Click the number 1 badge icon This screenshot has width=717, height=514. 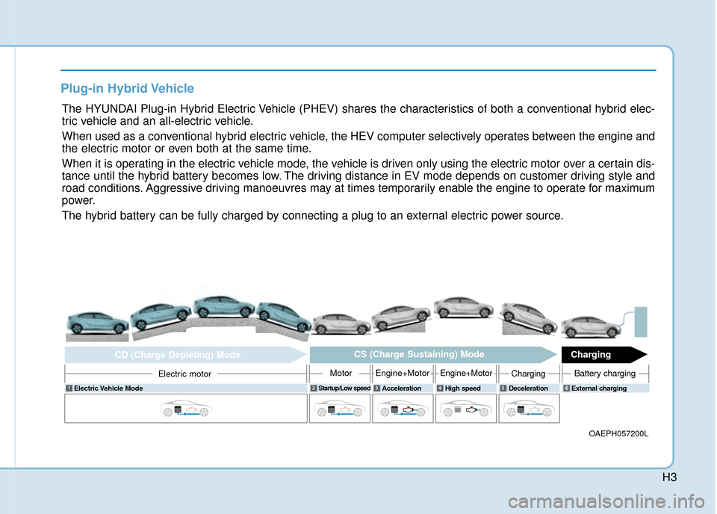[69, 388]
